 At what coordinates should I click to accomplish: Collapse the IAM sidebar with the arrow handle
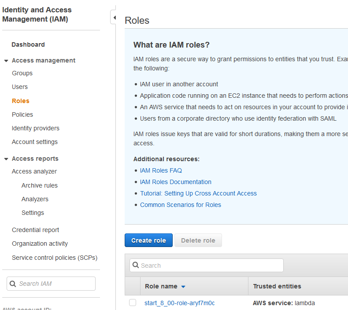114,17
